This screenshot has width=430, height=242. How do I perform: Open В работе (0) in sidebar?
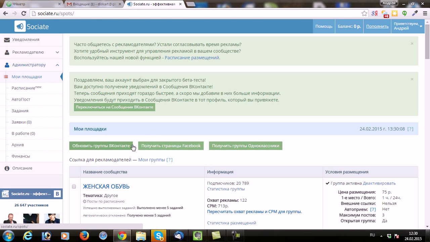[x=23, y=133]
